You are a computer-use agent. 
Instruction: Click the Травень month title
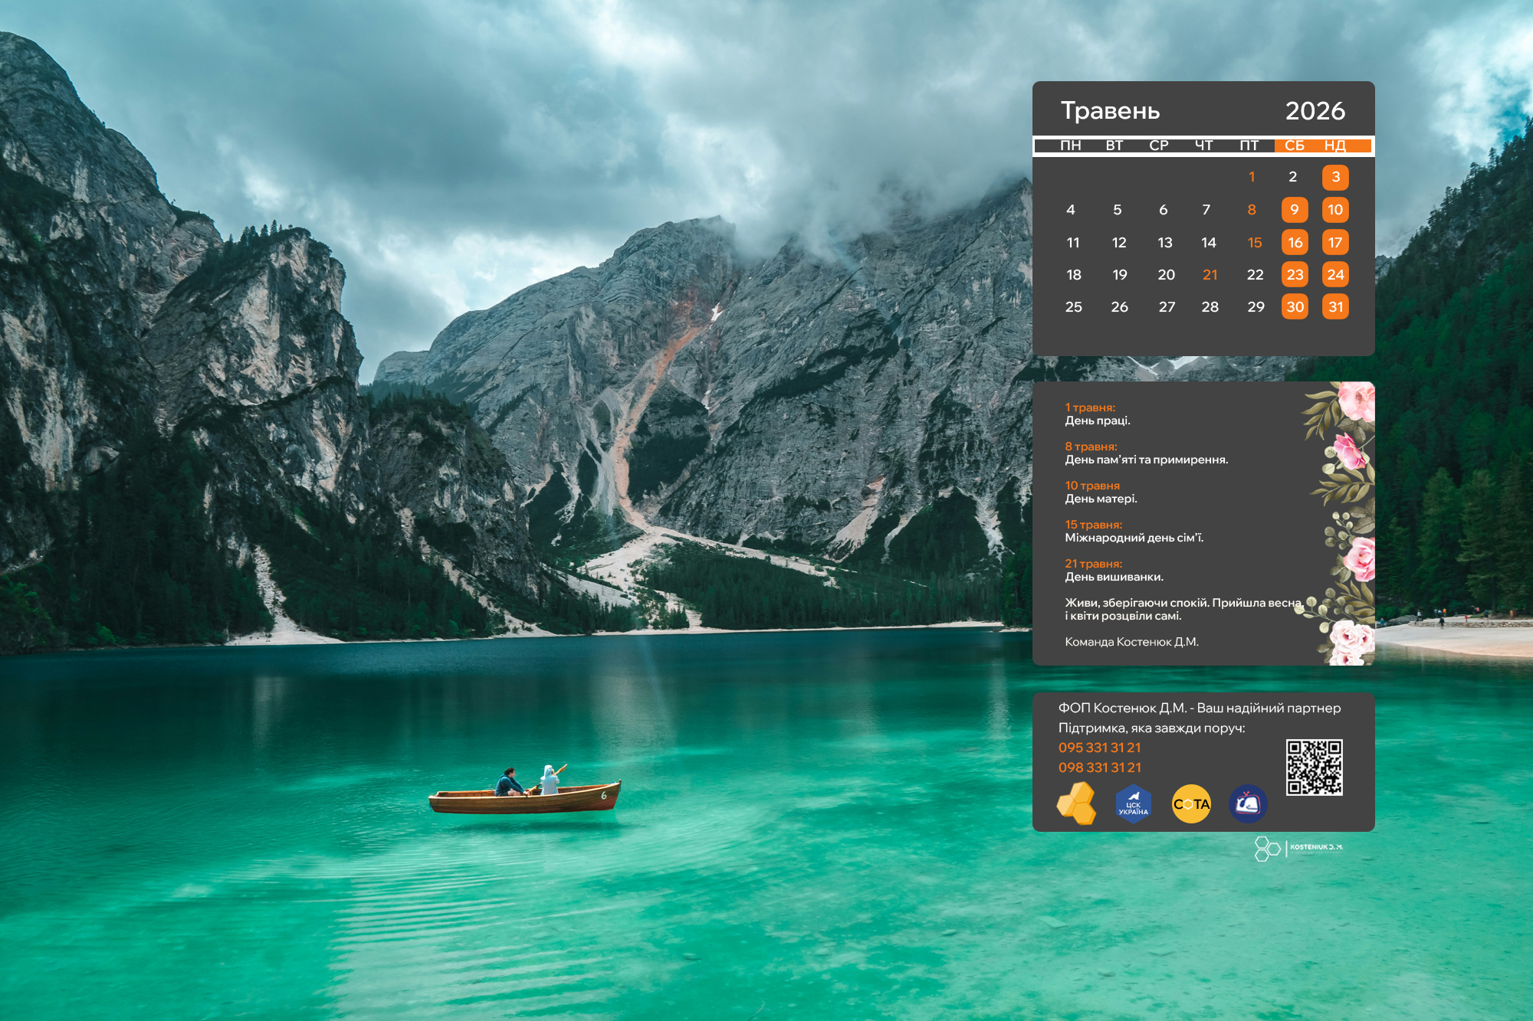click(x=1110, y=111)
